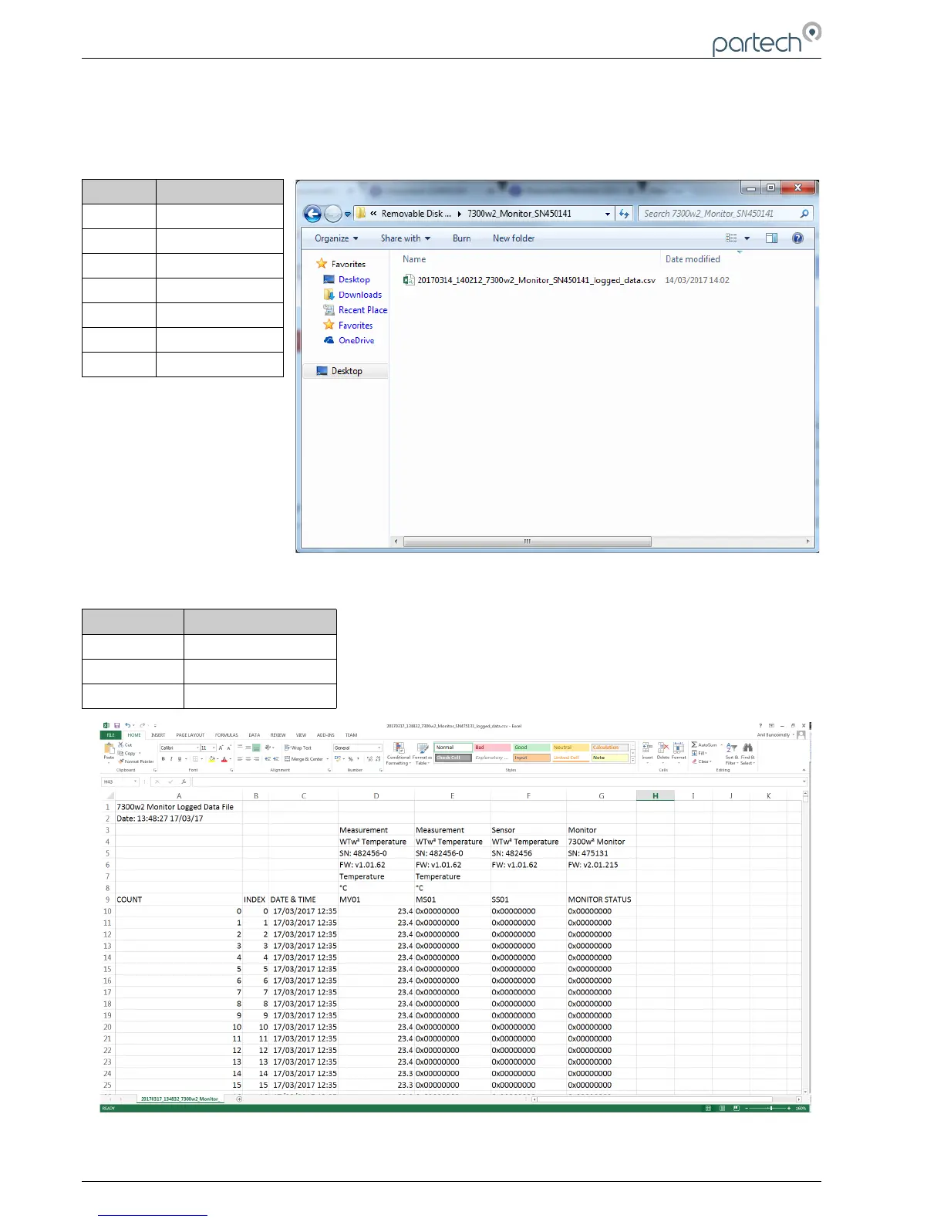
Task: Apply the Bad cell style
Action: [492, 748]
